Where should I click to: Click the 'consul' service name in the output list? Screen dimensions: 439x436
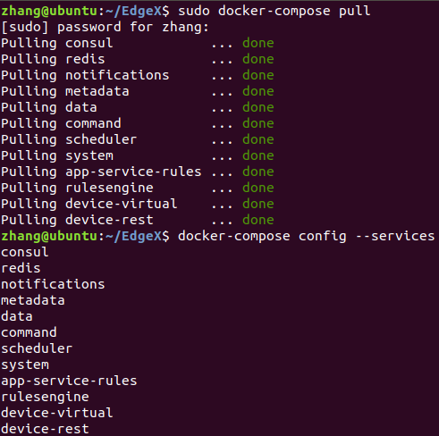point(25,253)
